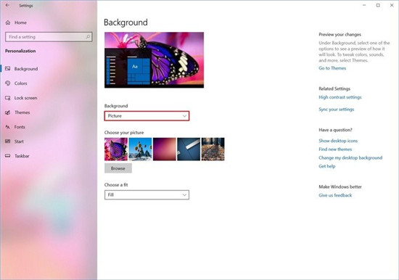Viewport: 399px width, 280px height.
Task: Click the Start tiles icon in sidebar
Action: point(8,141)
